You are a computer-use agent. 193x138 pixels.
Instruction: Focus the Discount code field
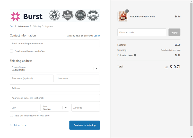pos(142,32)
